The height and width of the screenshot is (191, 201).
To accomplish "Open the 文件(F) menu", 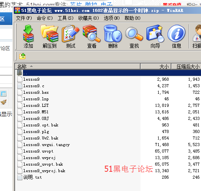I will pyautogui.click(x=24, y=18).
